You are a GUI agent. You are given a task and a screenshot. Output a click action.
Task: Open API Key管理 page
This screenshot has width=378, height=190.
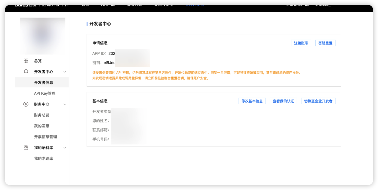click(x=45, y=93)
